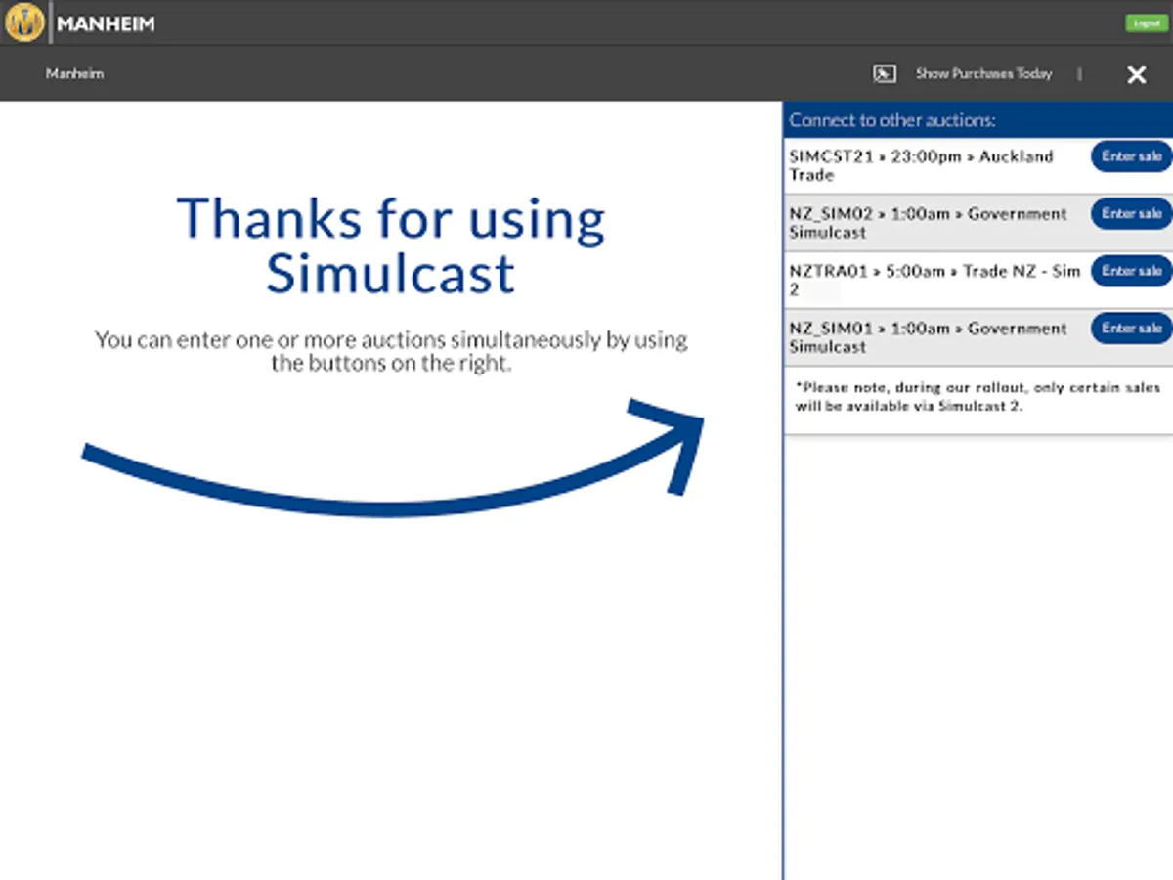This screenshot has width=1173, height=880.
Task: Enter sale for SIMCST21 Auckland Trade
Action: point(1132,156)
